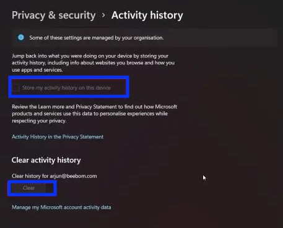Click the 'Store my activity history on this device' label
The image size is (283, 228).
(x=66, y=88)
